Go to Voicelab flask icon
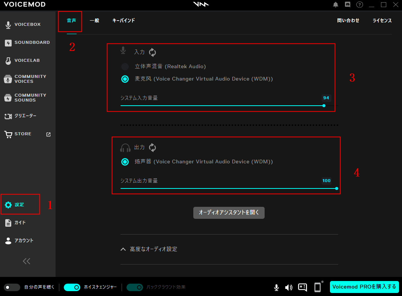The image size is (402, 296). (8, 61)
